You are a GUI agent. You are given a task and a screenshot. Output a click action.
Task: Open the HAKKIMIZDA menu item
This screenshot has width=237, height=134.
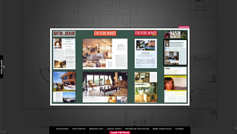[x=62, y=129]
